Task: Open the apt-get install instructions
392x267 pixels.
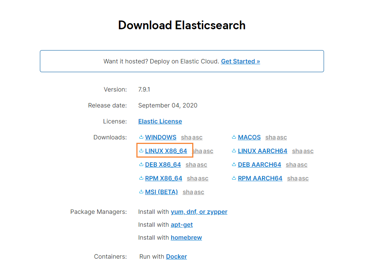Action: 182,224
